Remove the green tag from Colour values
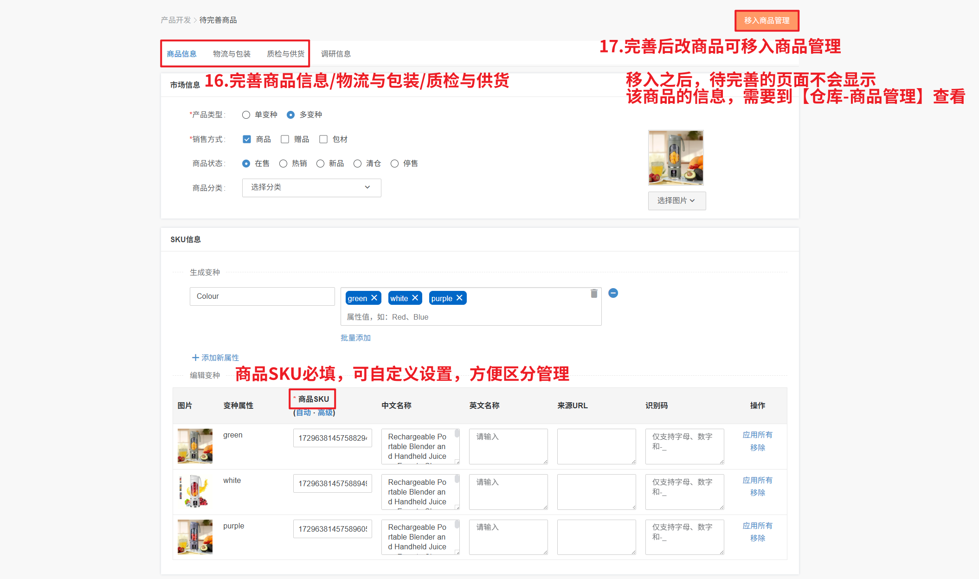The height and width of the screenshot is (579, 979). (374, 298)
